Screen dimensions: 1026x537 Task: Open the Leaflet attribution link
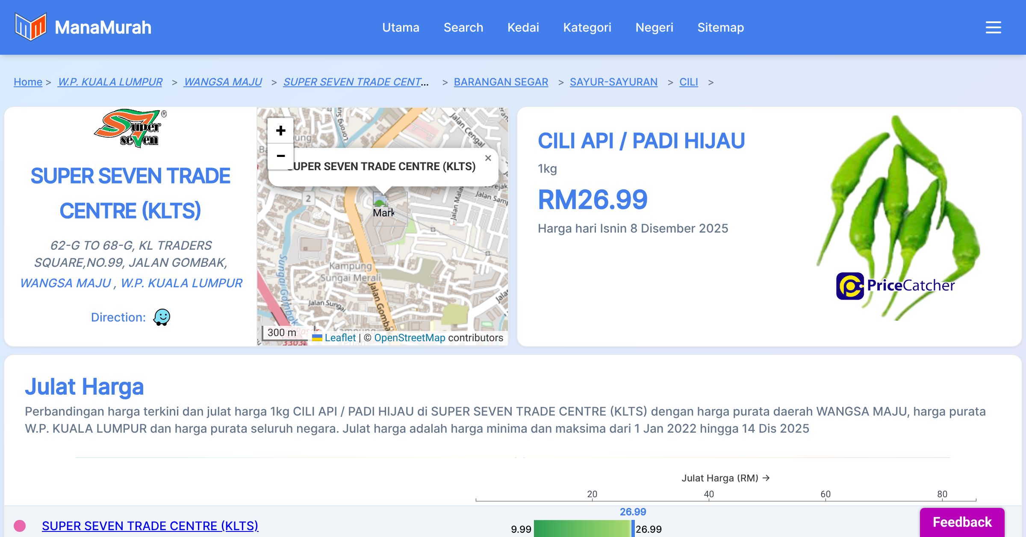339,338
